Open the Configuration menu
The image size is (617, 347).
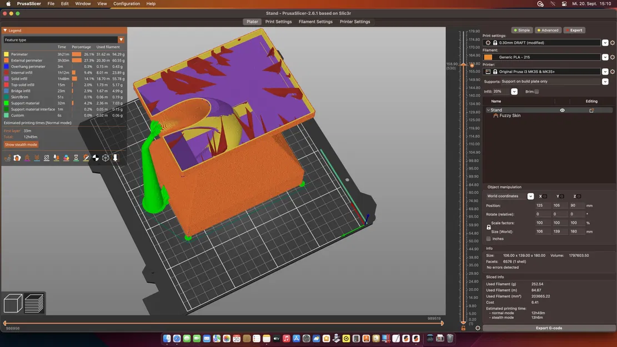click(127, 4)
